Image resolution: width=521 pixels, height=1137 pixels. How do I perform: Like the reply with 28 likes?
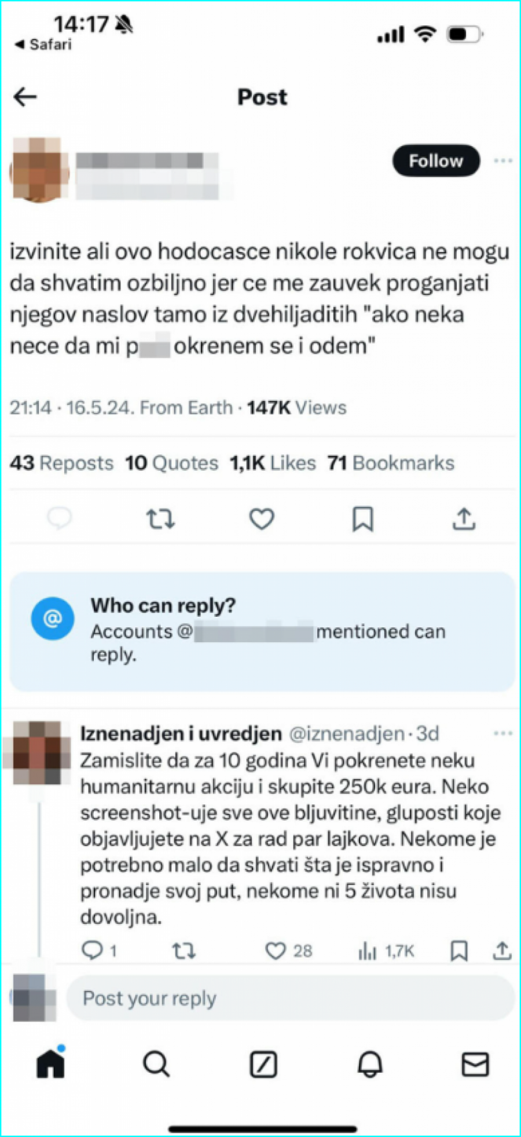276,950
